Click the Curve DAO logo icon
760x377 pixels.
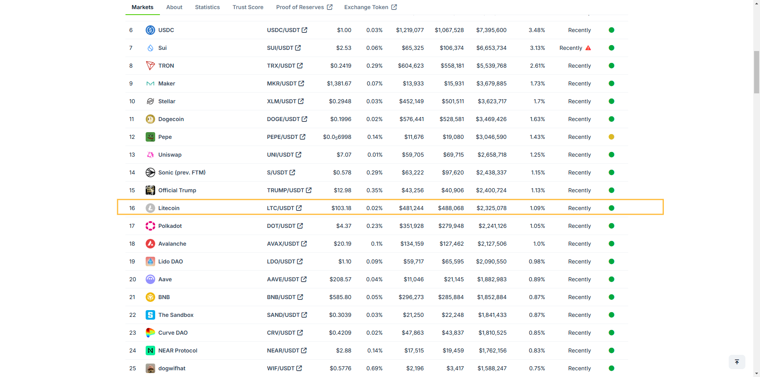(x=150, y=333)
